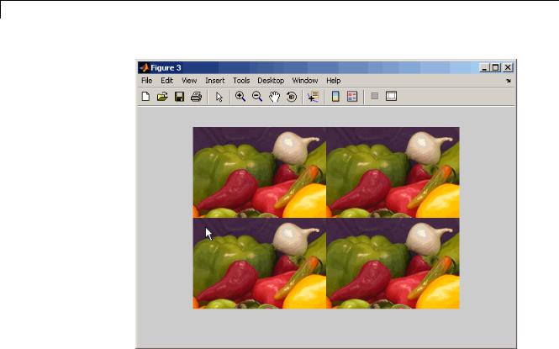The height and width of the screenshot is (349, 559).
Task: Dock the figure using the menu bar arrow
Action: click(509, 81)
